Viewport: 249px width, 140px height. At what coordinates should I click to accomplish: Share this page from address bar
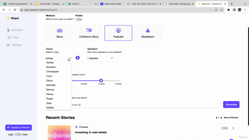click(216, 10)
